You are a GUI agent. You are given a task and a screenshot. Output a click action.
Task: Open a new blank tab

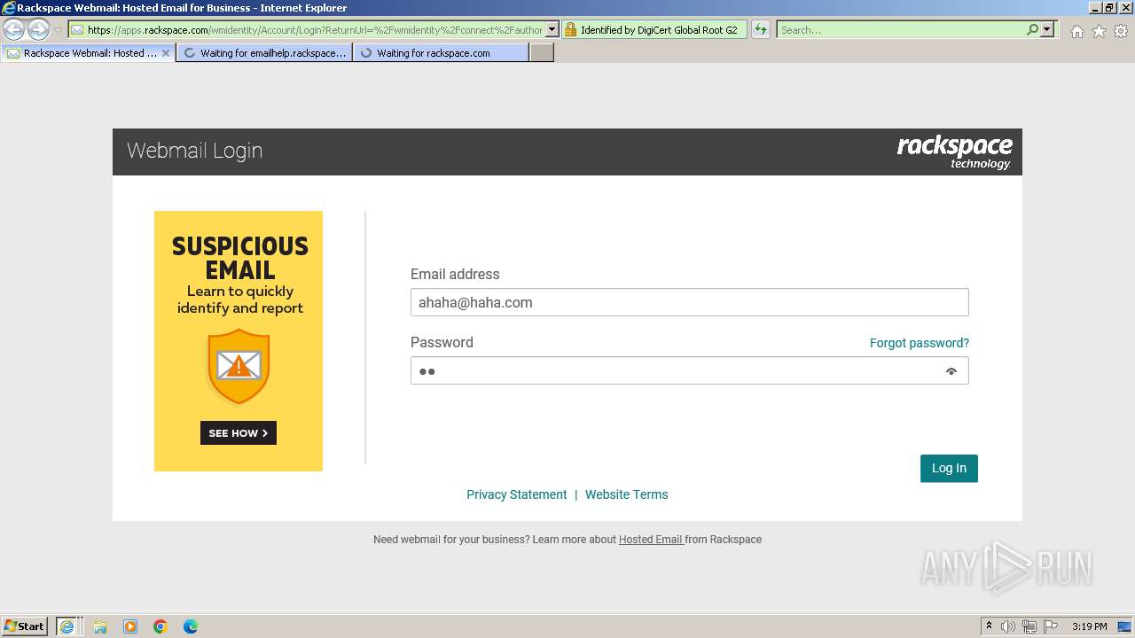[x=542, y=53]
